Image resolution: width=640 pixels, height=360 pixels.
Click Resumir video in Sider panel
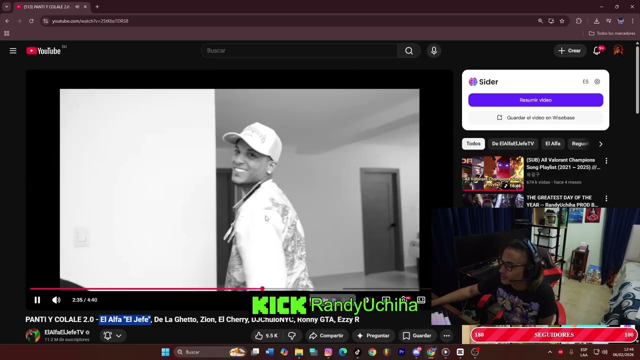535,100
